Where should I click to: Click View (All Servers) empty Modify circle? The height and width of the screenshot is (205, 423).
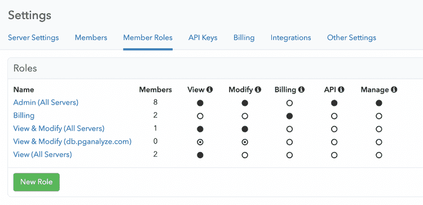(245, 155)
